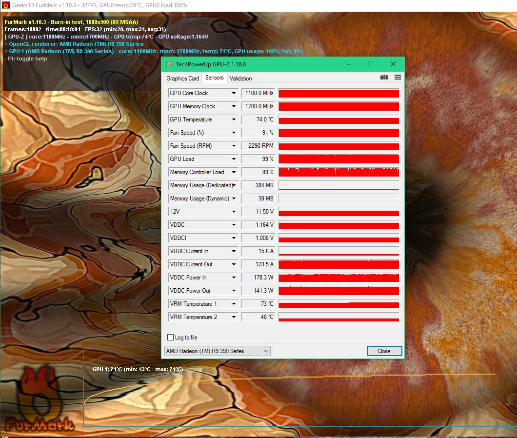The width and height of the screenshot is (517, 438).
Task: Click the FurMark Burn-in test header text
Action: click(x=71, y=22)
